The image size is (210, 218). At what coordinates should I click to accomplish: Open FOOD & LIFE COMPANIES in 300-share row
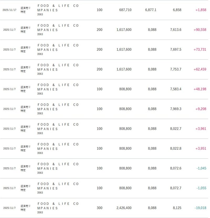tap(58, 206)
